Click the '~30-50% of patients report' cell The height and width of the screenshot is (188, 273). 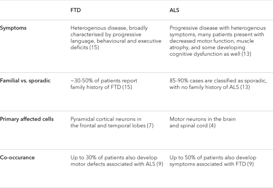click(x=104, y=81)
